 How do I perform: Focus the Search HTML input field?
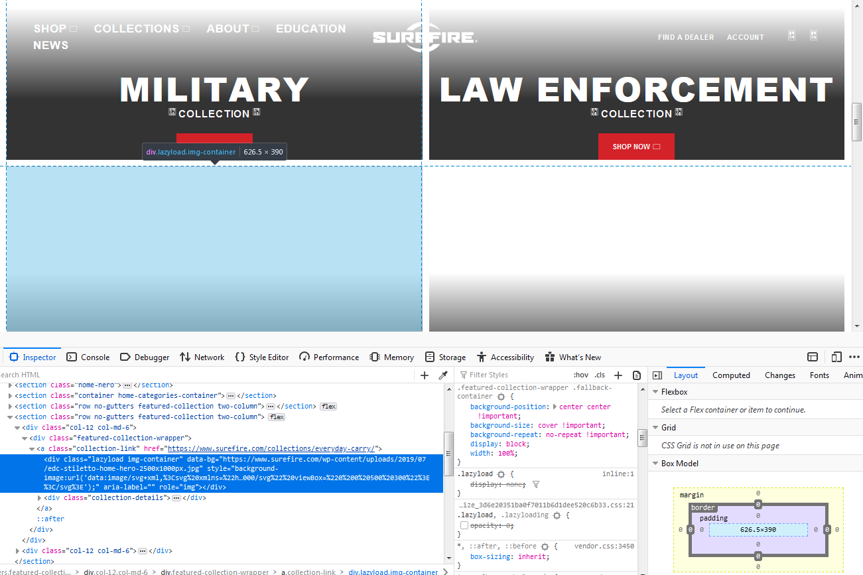point(208,375)
